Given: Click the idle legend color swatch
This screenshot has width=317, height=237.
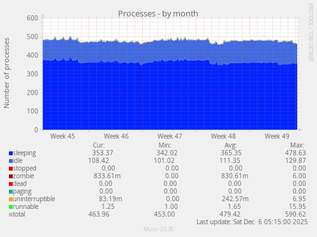Looking at the screenshot, I should tap(11, 161).
